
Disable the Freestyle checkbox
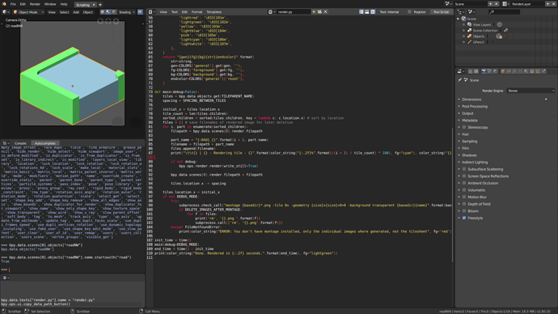(464, 218)
